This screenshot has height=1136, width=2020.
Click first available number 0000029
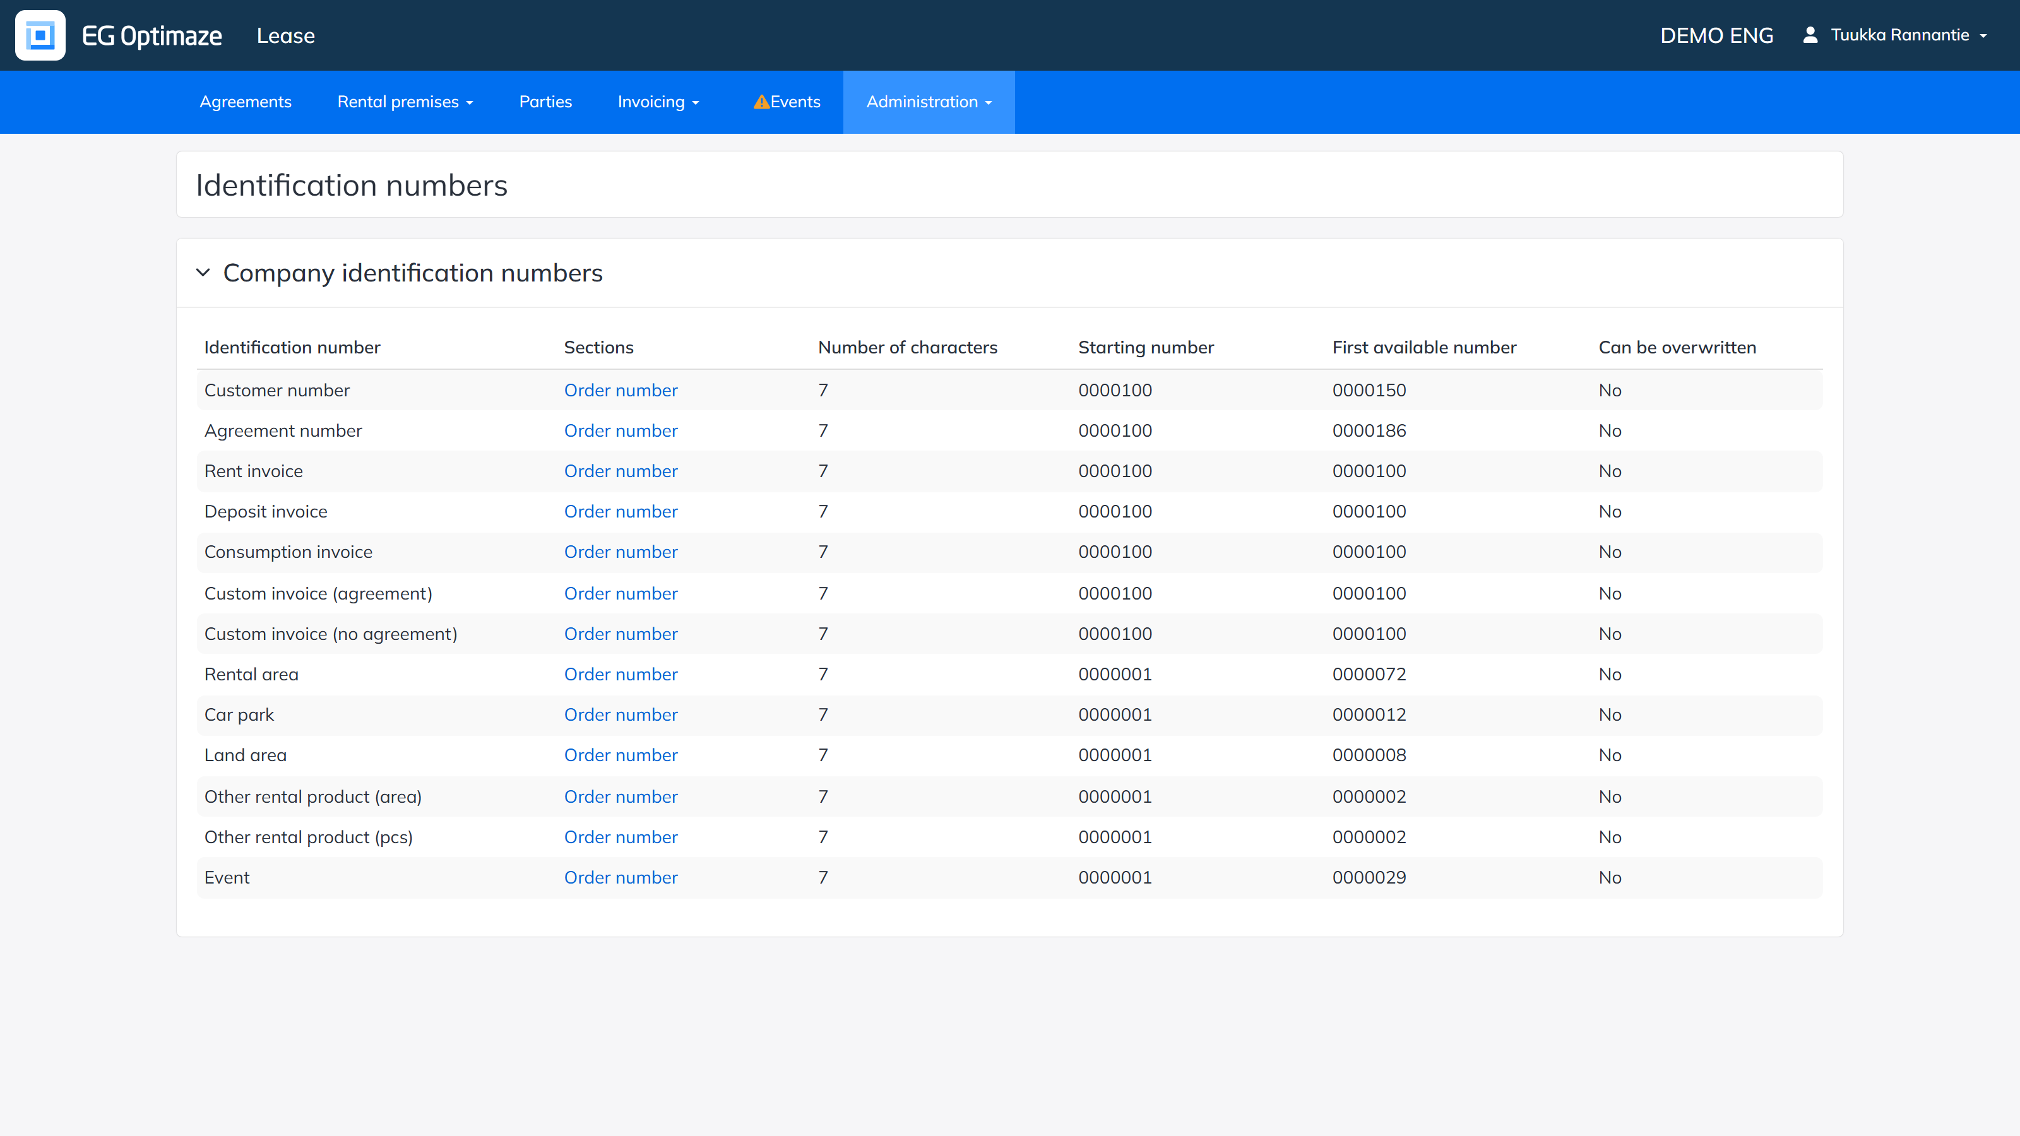[x=1369, y=877]
